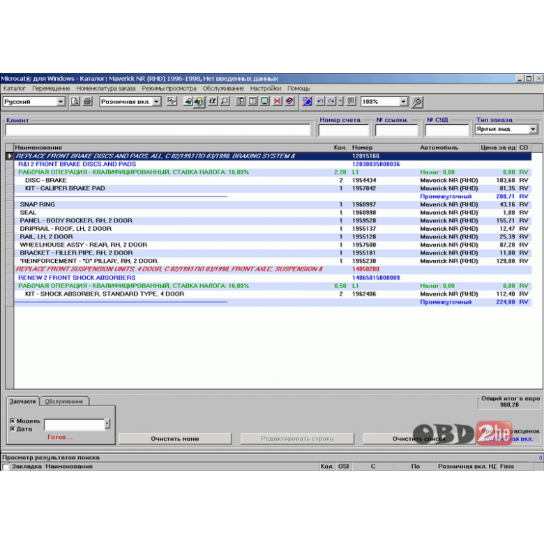Open the Розничная вкл. price dropdown

[x=156, y=102]
